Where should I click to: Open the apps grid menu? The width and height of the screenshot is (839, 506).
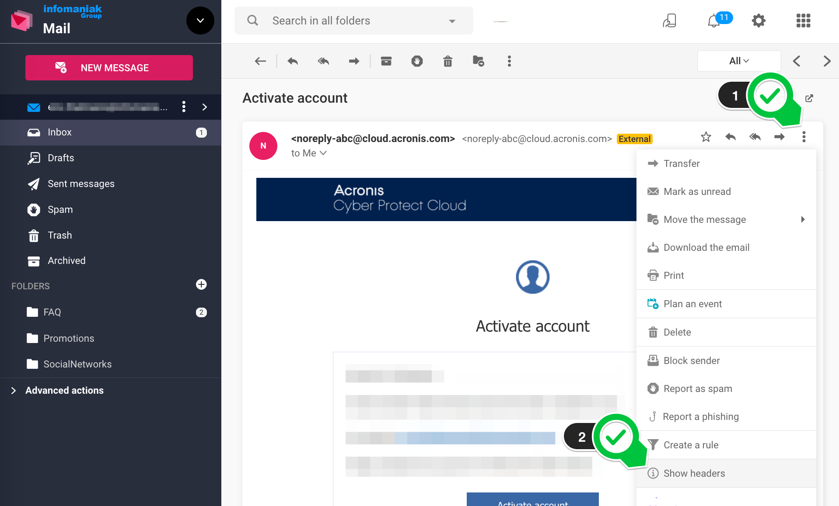click(x=803, y=21)
